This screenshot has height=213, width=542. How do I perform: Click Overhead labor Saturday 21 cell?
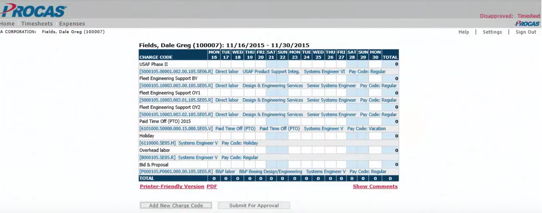click(271, 150)
